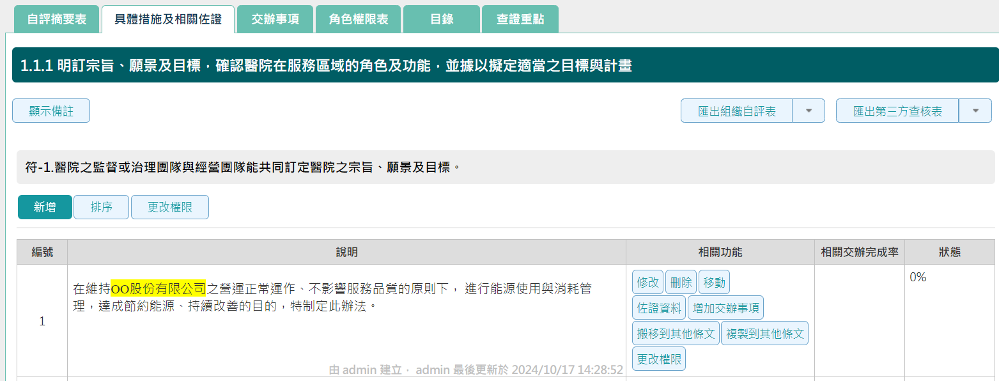This screenshot has height=381, width=999.
Task: Switch to the 查證重點 tab
Action: (520, 19)
